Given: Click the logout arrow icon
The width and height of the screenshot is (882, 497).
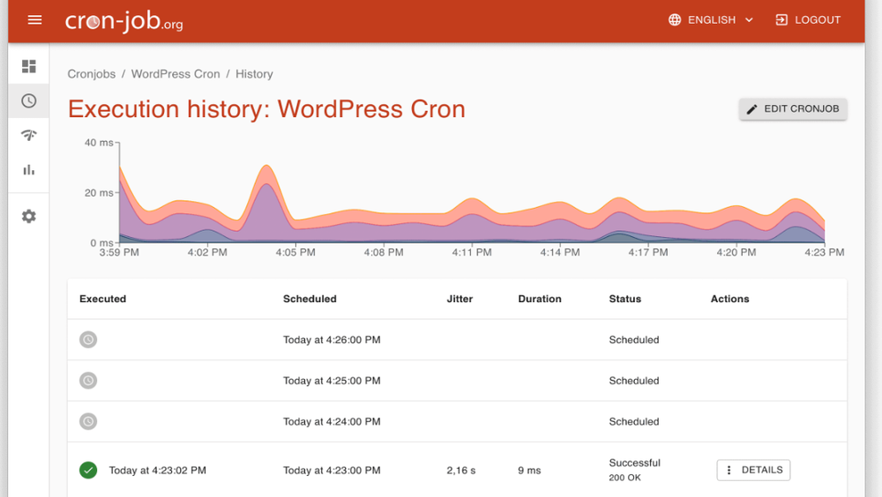Looking at the screenshot, I should [781, 19].
